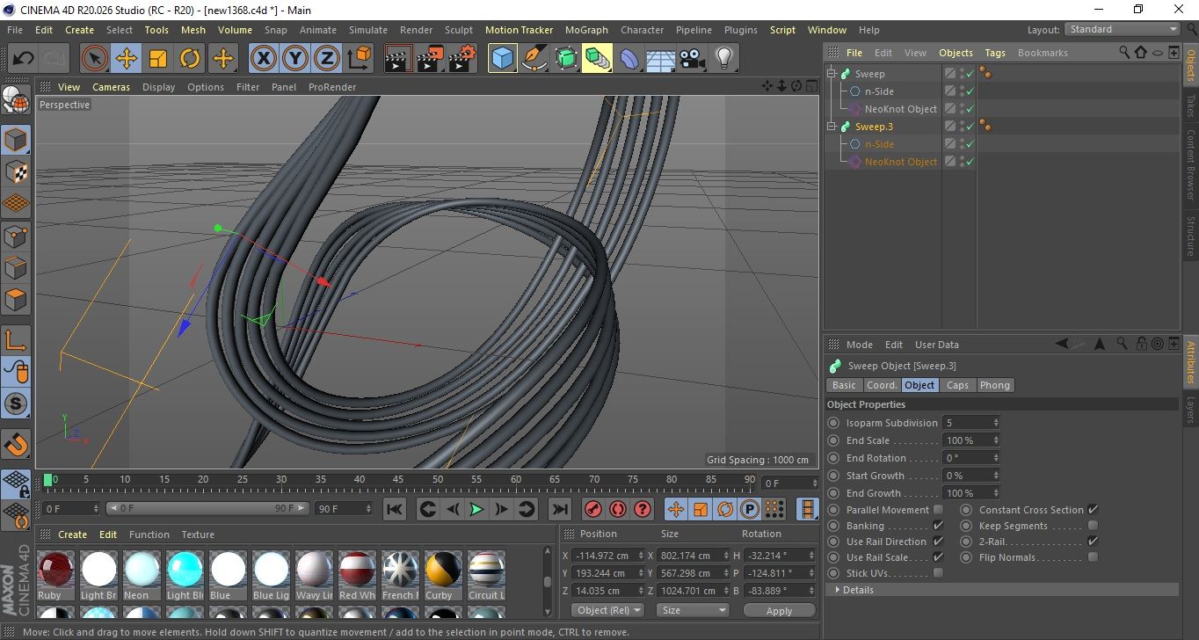Add a Camera object
Screen dimensions: 1199x640
[x=693, y=59]
